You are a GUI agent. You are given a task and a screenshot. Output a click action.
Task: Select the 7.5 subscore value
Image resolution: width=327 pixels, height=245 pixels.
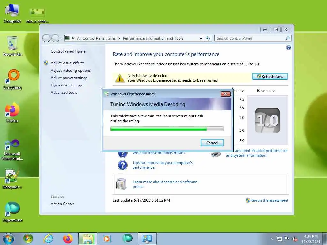point(242,100)
